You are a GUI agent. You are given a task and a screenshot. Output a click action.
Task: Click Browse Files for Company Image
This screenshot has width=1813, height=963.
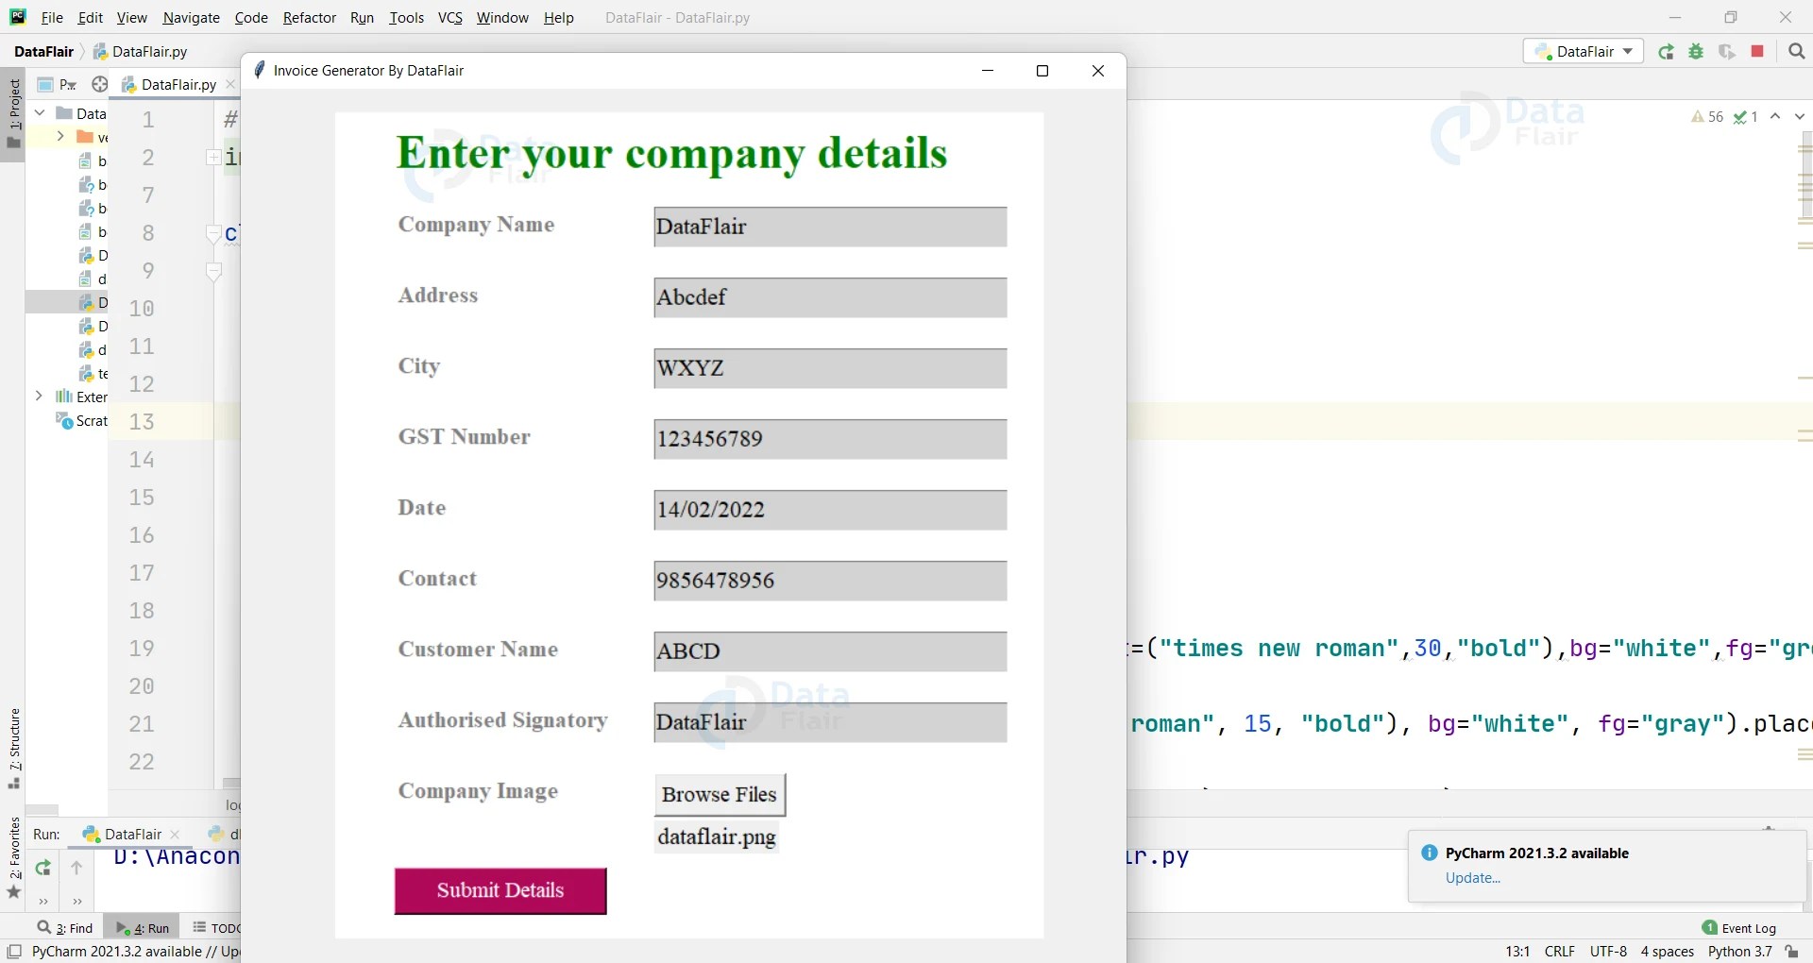(720, 795)
